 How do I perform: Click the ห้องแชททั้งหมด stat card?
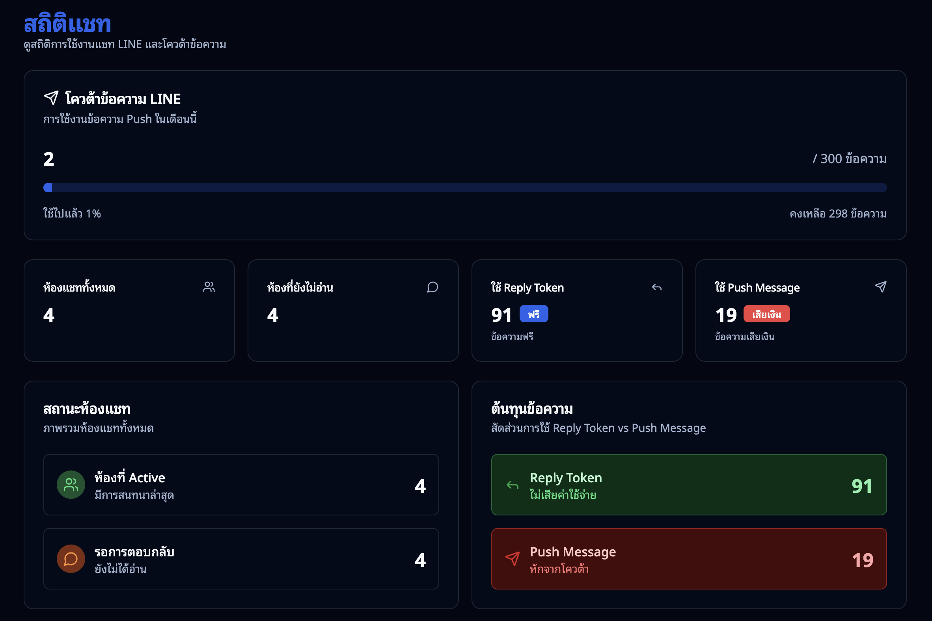point(129,310)
